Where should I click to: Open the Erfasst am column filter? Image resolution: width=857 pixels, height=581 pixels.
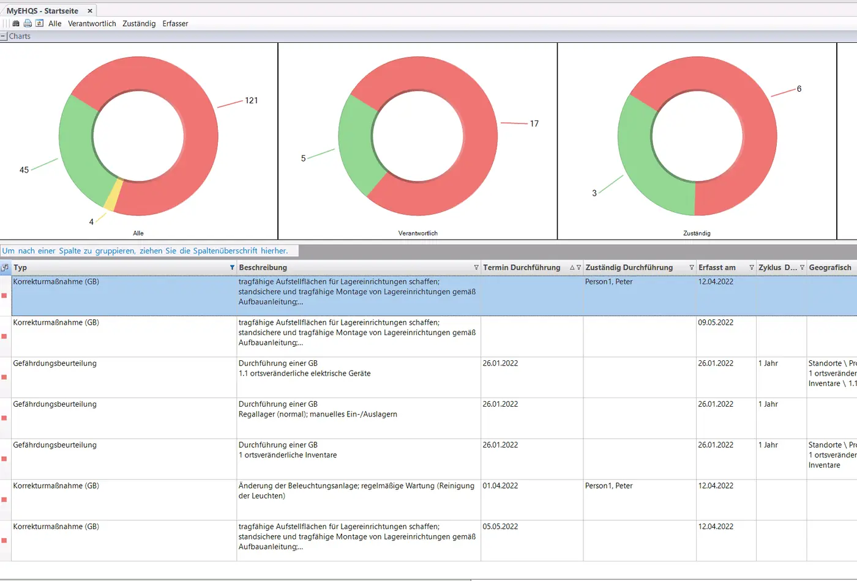[752, 267]
